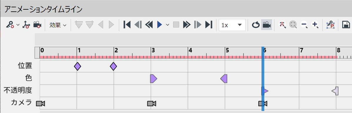Add a camera keyframe with red-dot camera icon
This screenshot has height=113, width=352.
(x=37, y=25)
